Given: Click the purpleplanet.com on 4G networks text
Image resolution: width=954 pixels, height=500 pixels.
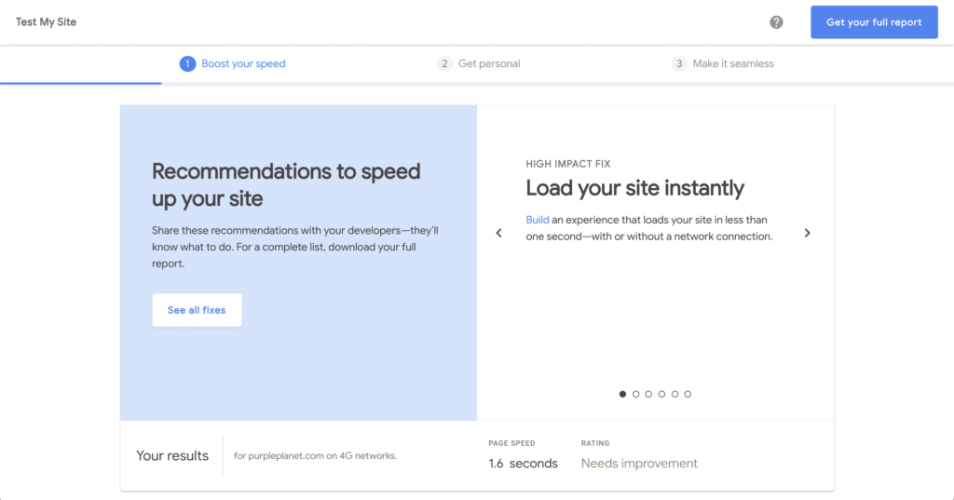Looking at the screenshot, I should pyautogui.click(x=315, y=455).
